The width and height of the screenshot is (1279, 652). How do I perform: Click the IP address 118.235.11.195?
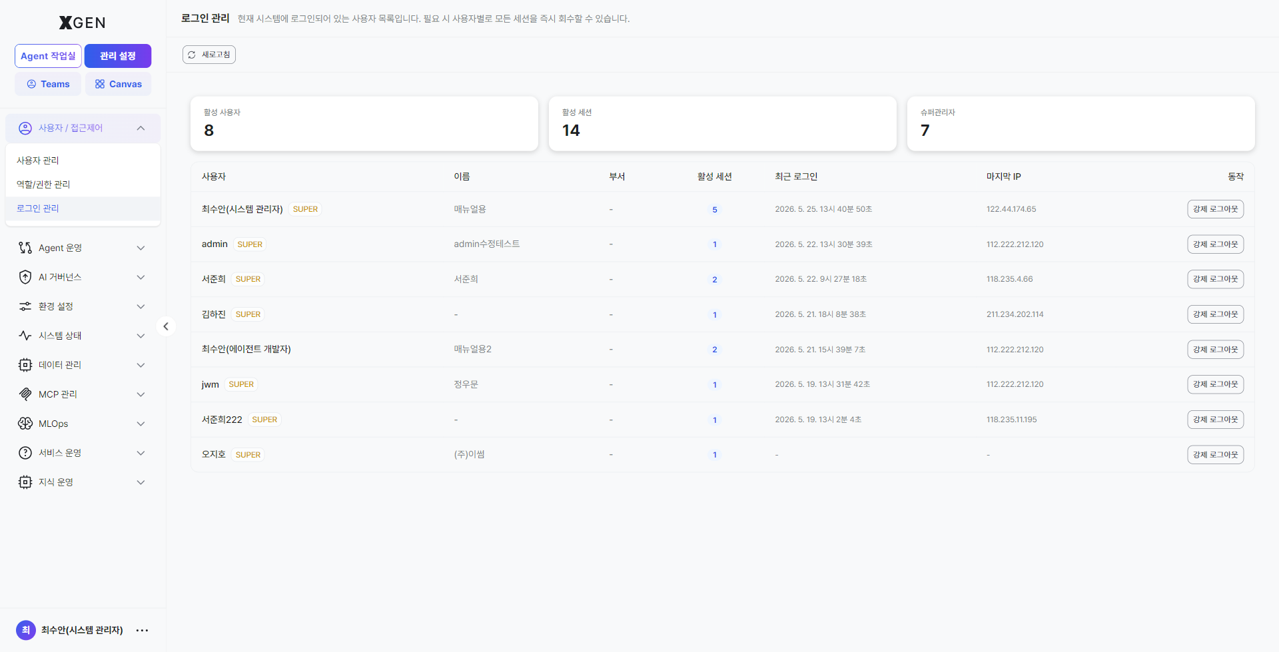pyautogui.click(x=1012, y=420)
